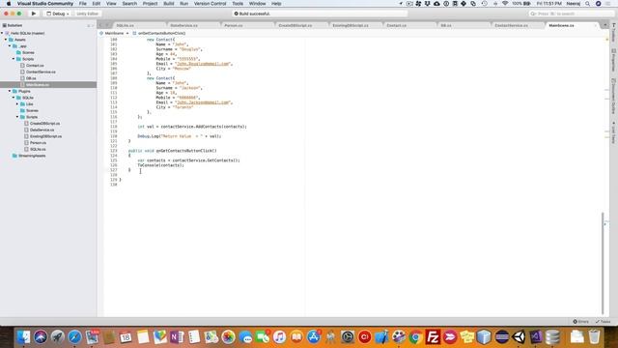Select the Unity Editor run target

[87, 14]
